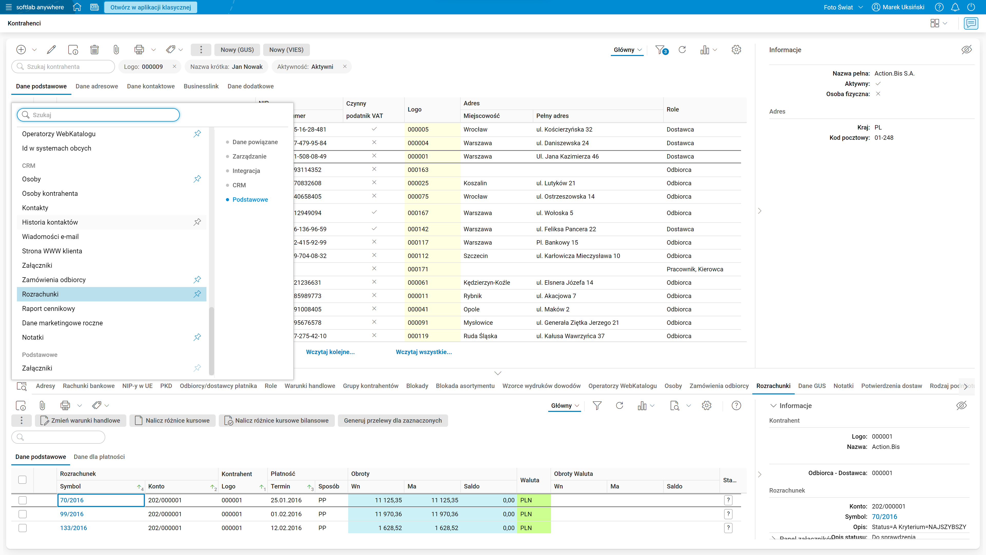Image resolution: width=986 pixels, height=555 pixels.
Task: Unpin Rozrachunki in the tab list
Action: pyautogui.click(x=197, y=294)
